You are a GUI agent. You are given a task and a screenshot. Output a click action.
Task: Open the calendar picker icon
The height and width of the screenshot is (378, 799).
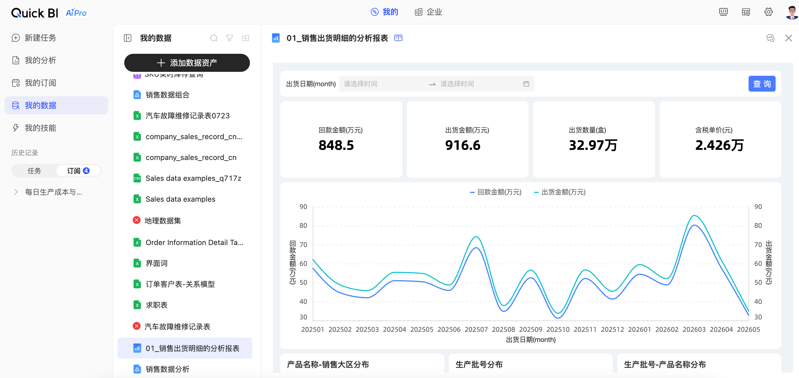coord(526,84)
